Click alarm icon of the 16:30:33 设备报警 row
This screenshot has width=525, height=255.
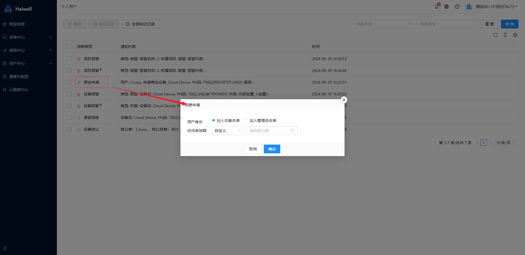[x=79, y=94]
